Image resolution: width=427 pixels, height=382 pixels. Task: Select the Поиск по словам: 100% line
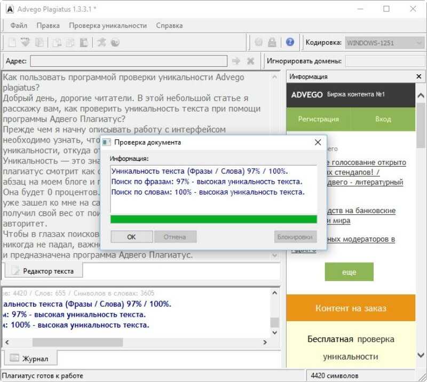[x=208, y=192]
